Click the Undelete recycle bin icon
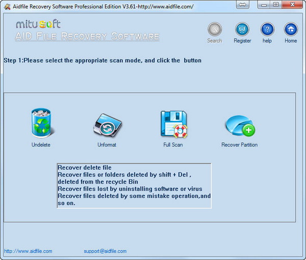Viewport: 306px width, 260px height. tap(41, 123)
